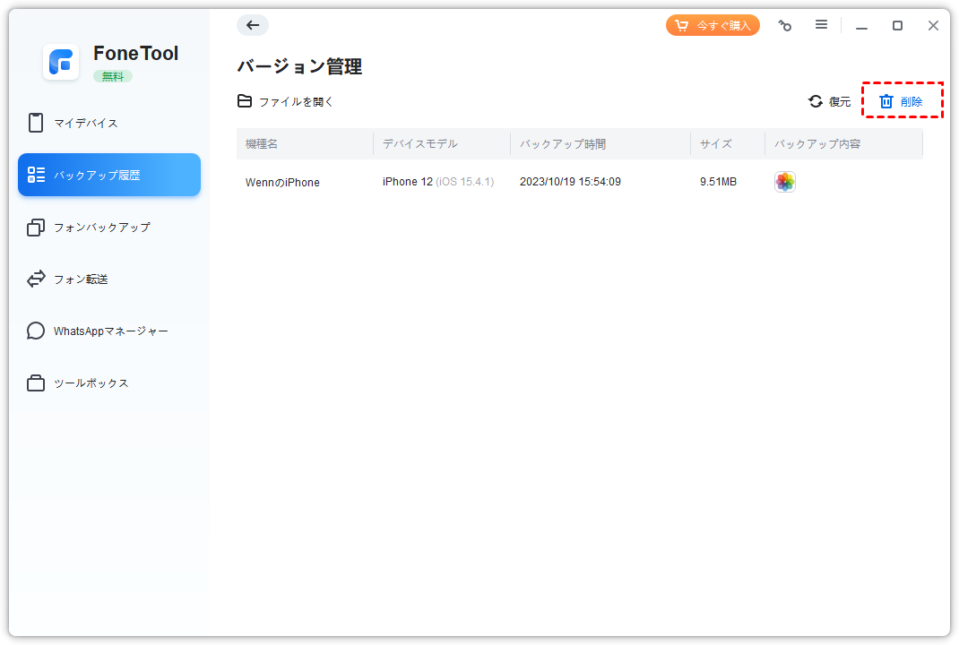Click the restore circular arrow icon
This screenshot has width=959, height=645.
pos(816,101)
